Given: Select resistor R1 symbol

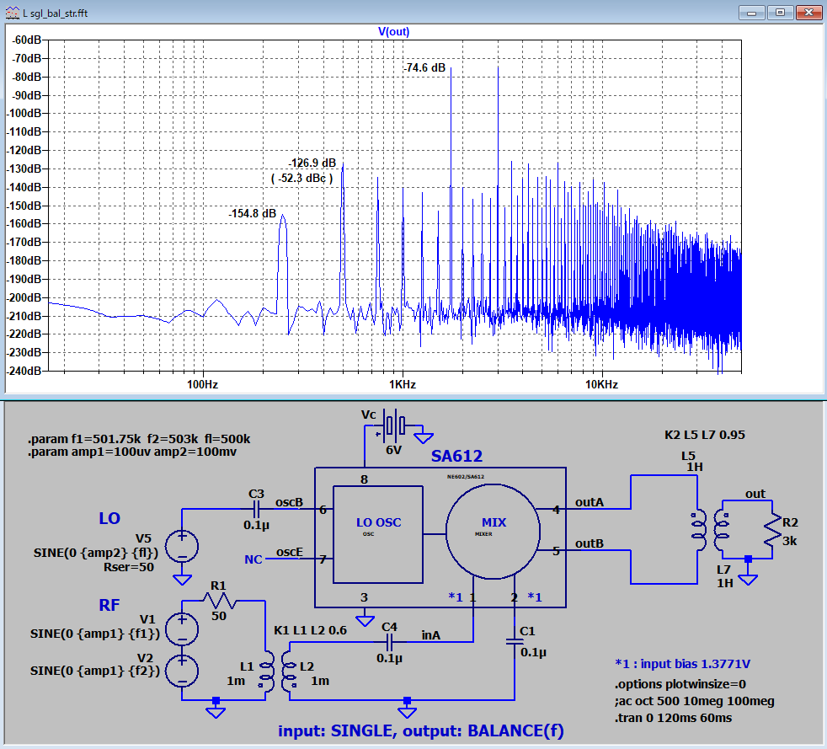Looking at the screenshot, I should (x=220, y=601).
